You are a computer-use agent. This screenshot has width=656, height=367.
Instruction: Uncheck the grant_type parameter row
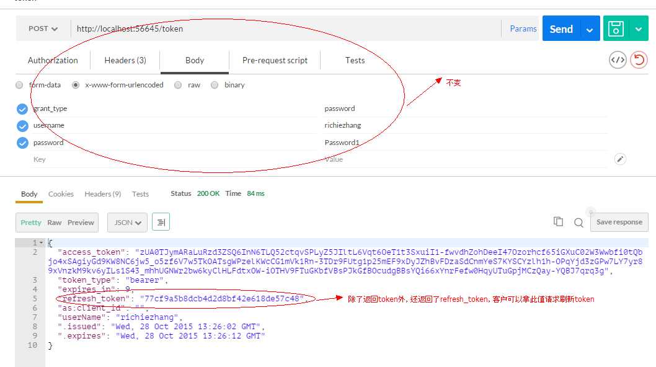[22, 109]
